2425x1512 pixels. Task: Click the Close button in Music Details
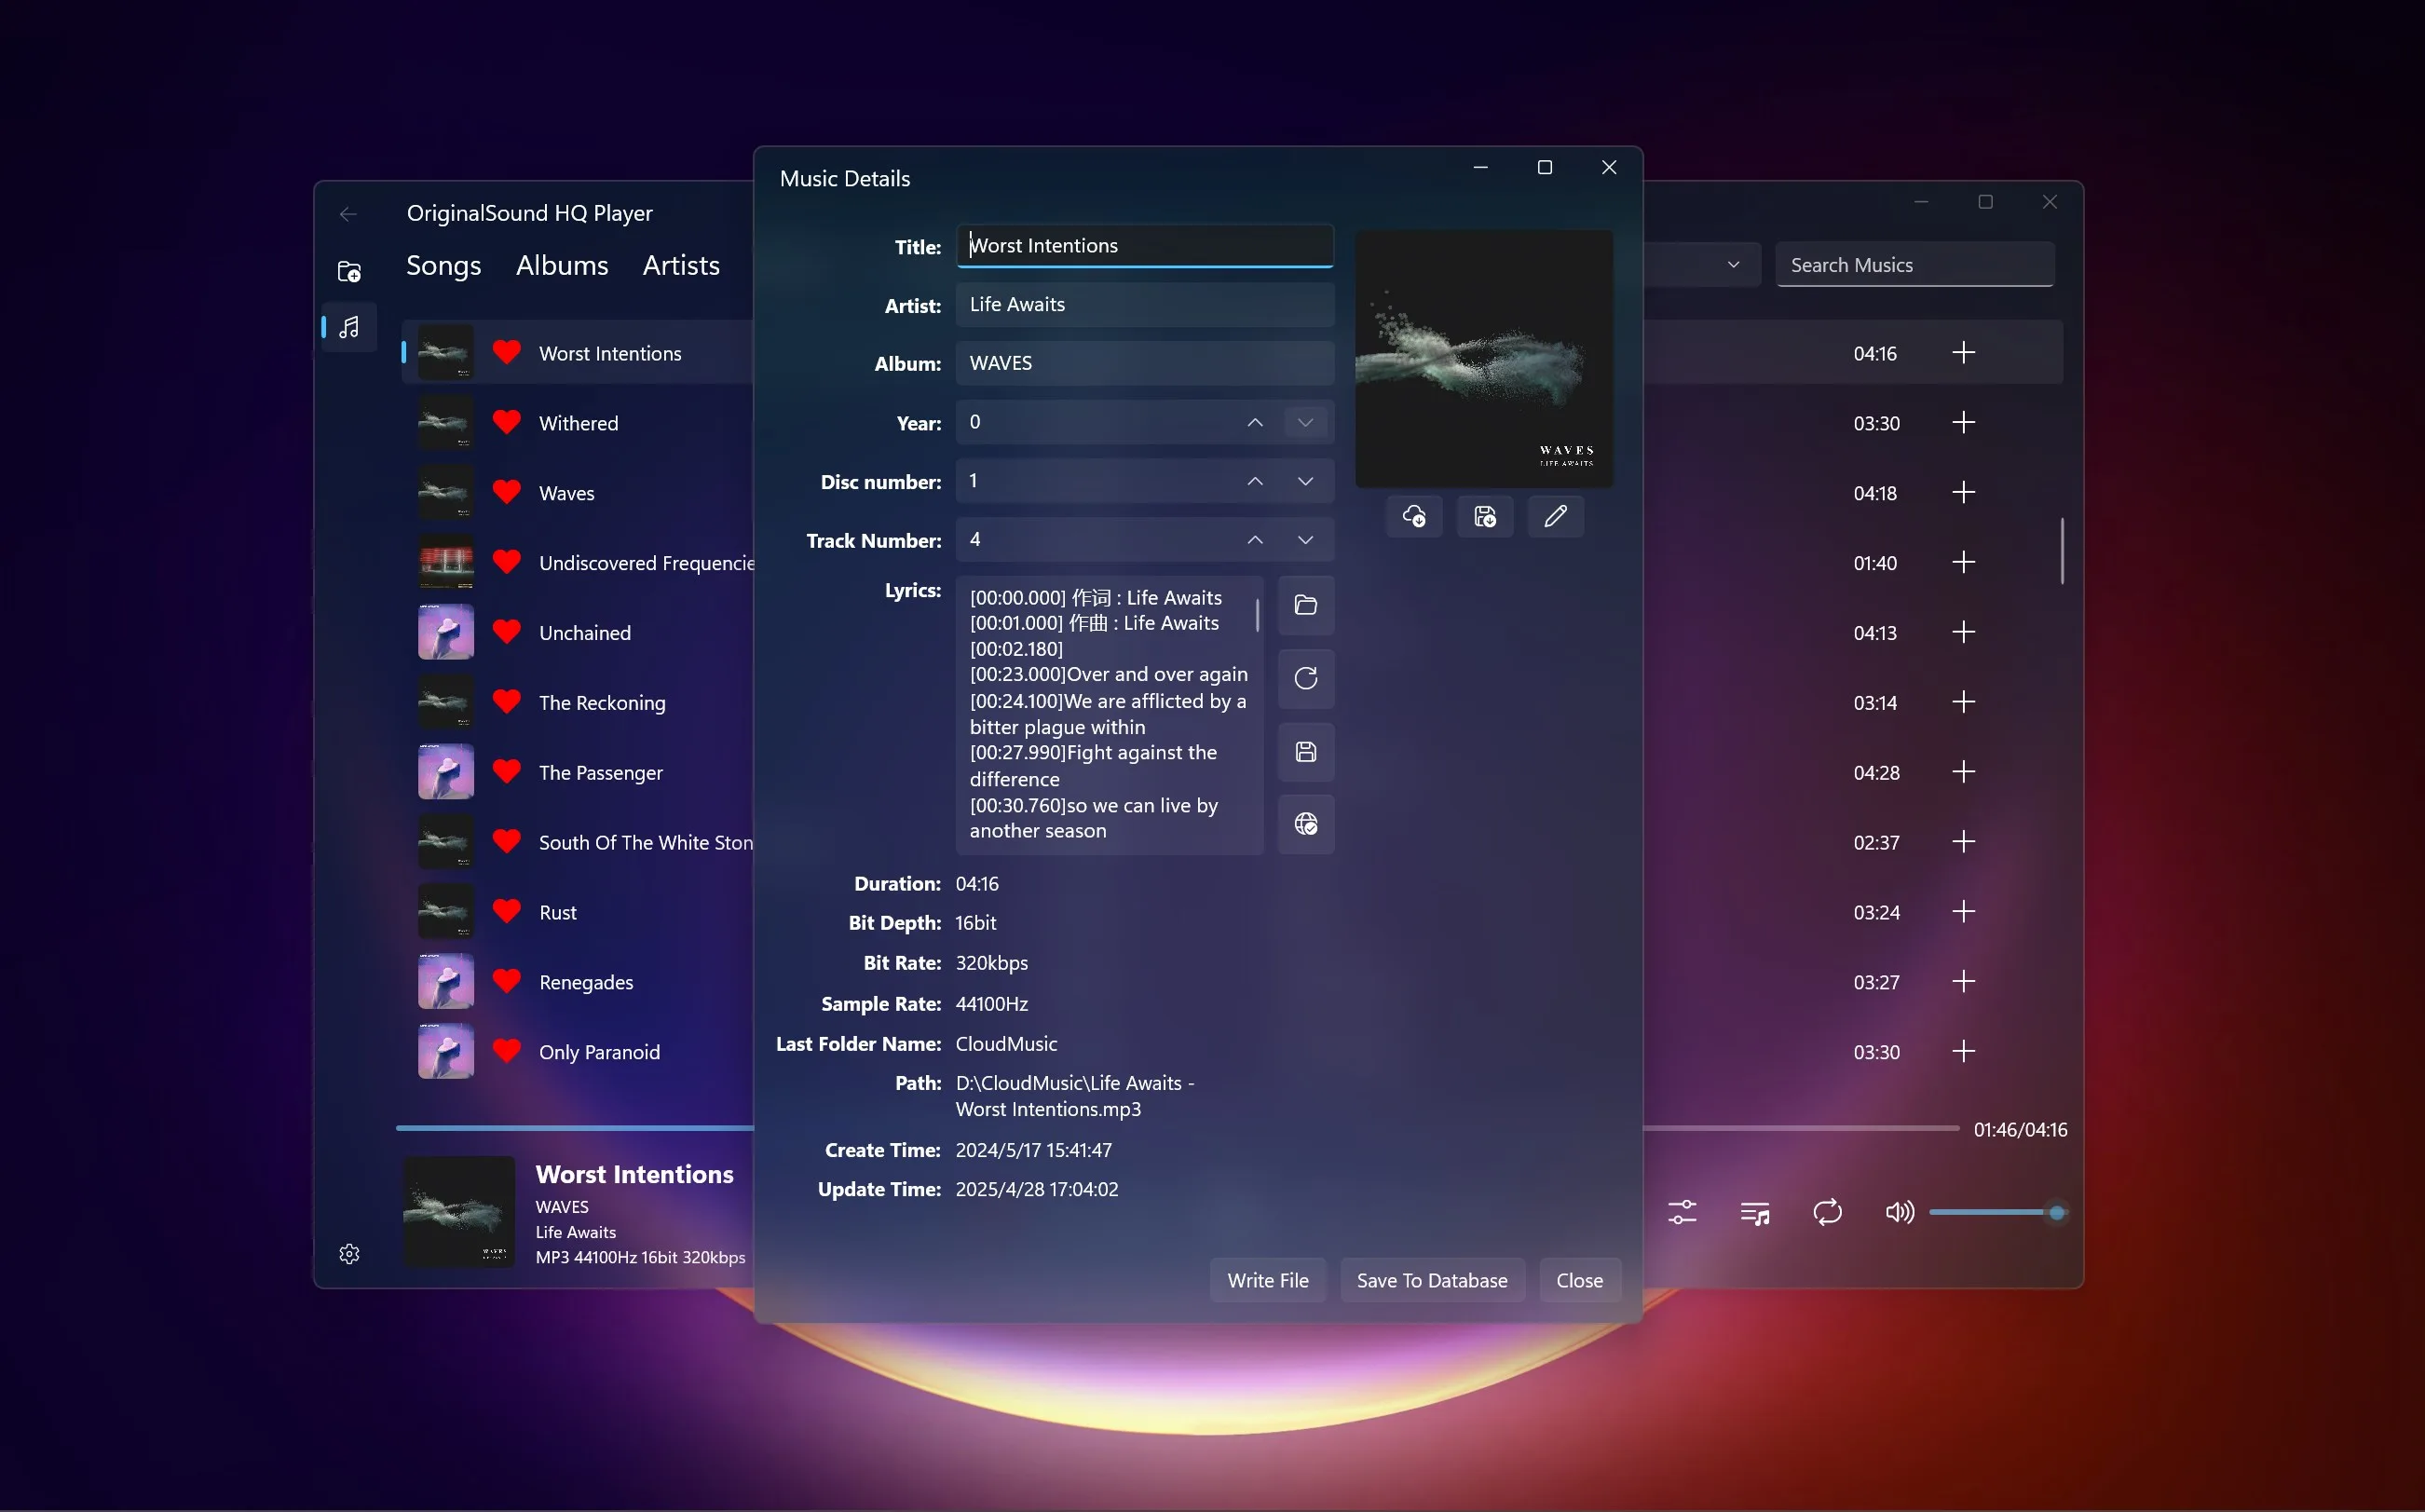click(1579, 1280)
